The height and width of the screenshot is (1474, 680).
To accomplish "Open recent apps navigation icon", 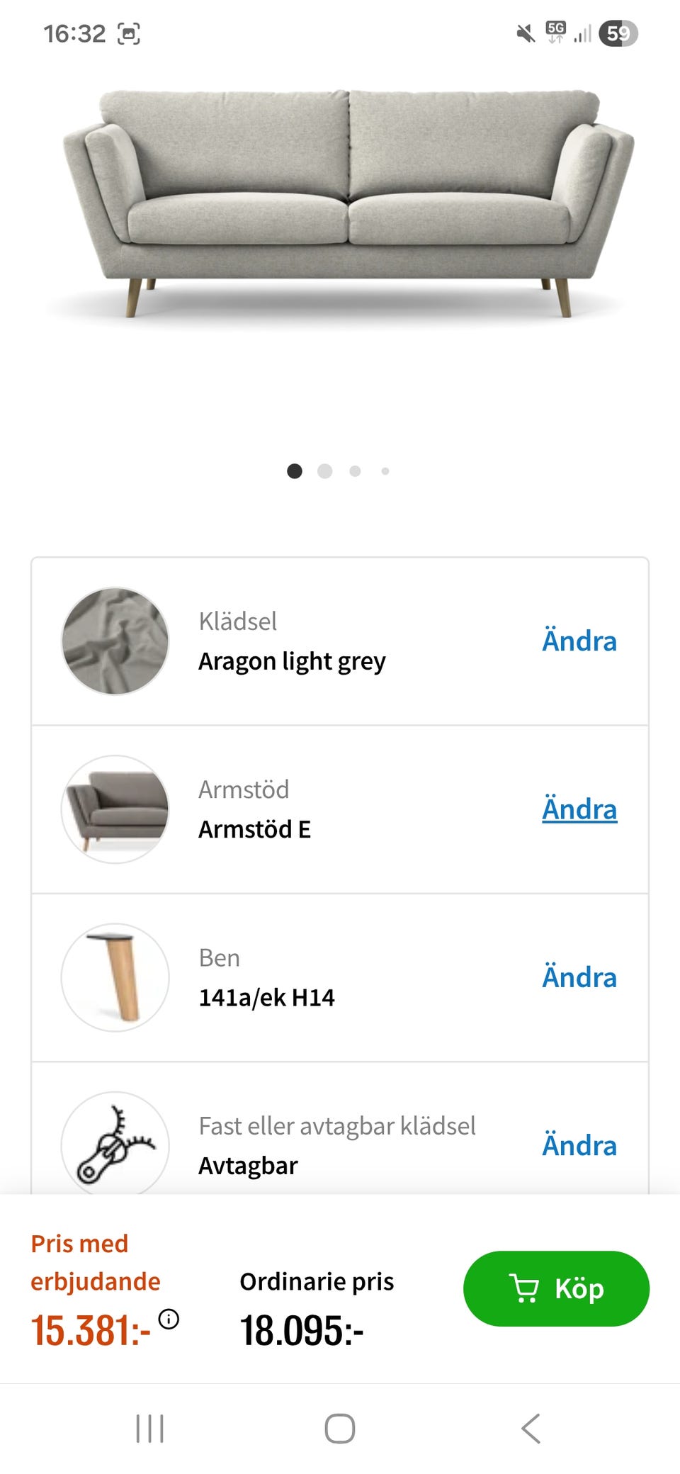I will click(x=149, y=1428).
